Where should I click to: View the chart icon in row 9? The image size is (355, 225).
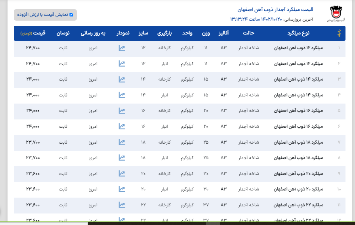pyautogui.click(x=122, y=173)
